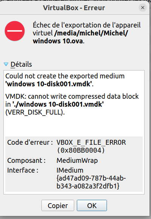
Task: Close the VirtualBox - Erreur dialog
Action: [143, 8]
